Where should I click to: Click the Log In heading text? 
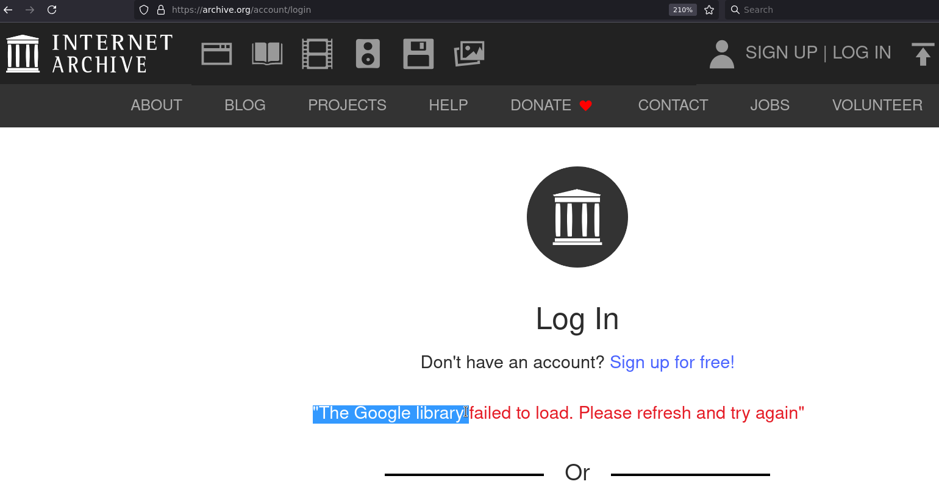coord(577,319)
